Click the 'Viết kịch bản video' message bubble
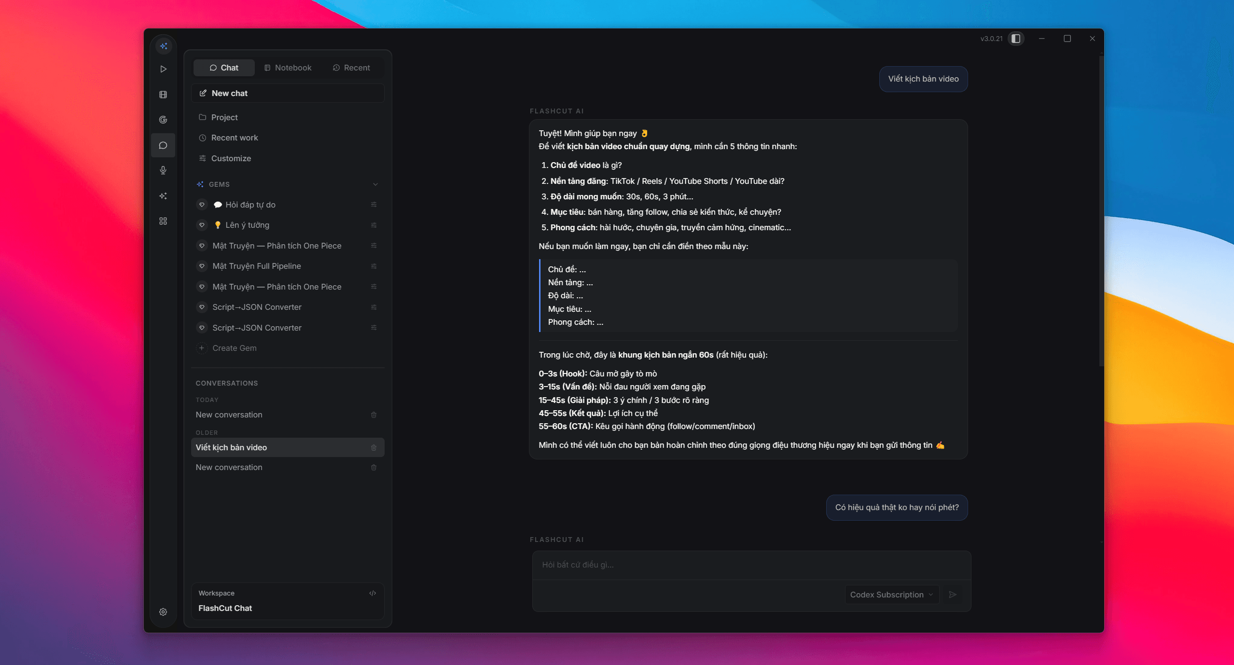1234x665 pixels. click(923, 79)
